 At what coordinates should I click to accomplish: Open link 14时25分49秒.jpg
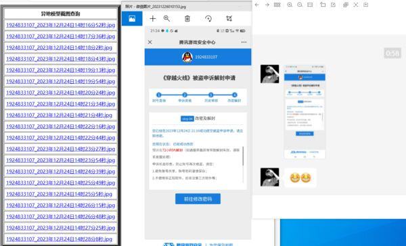click(61, 182)
